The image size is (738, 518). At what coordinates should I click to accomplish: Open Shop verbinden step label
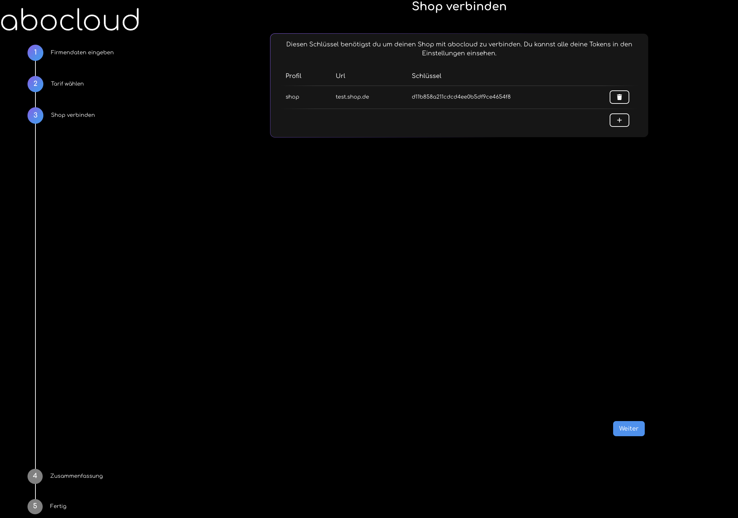click(73, 115)
